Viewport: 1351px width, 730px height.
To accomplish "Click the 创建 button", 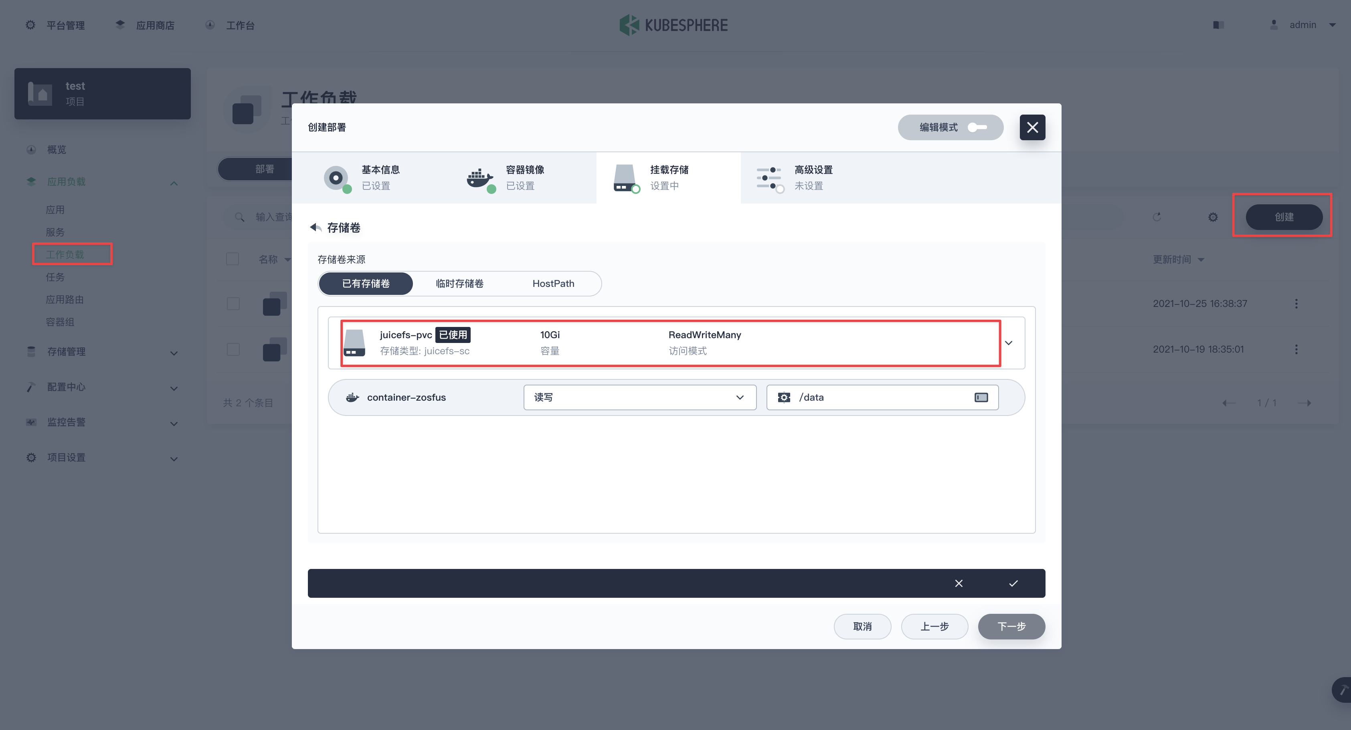I will click(1284, 217).
